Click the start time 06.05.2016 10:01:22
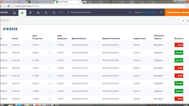Image resolution: width=189 pixels, height=106 pixels. [x=80, y=45]
